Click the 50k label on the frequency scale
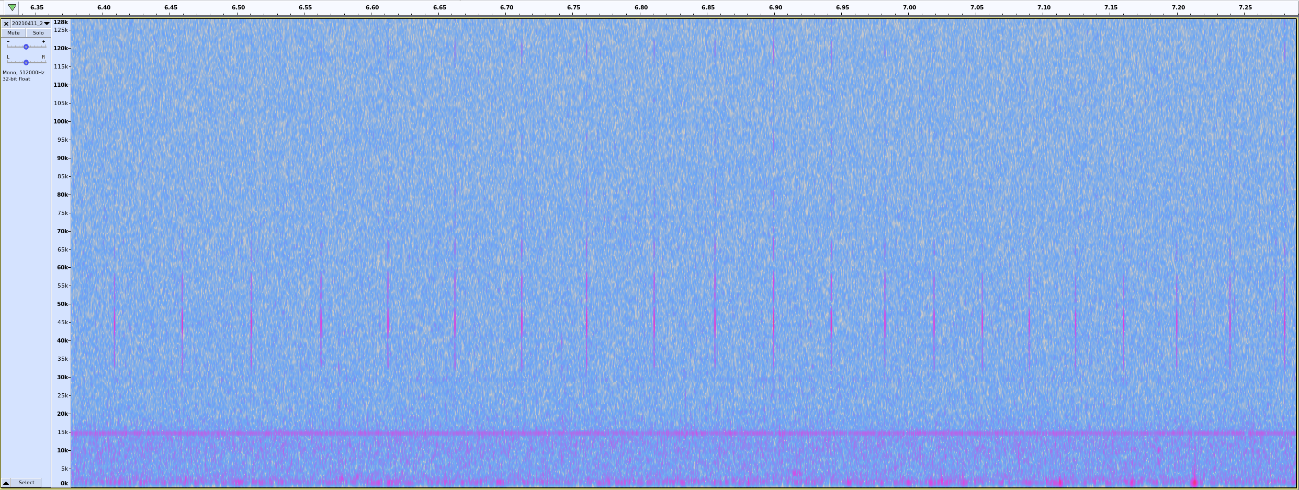1299x490 pixels. 63,304
